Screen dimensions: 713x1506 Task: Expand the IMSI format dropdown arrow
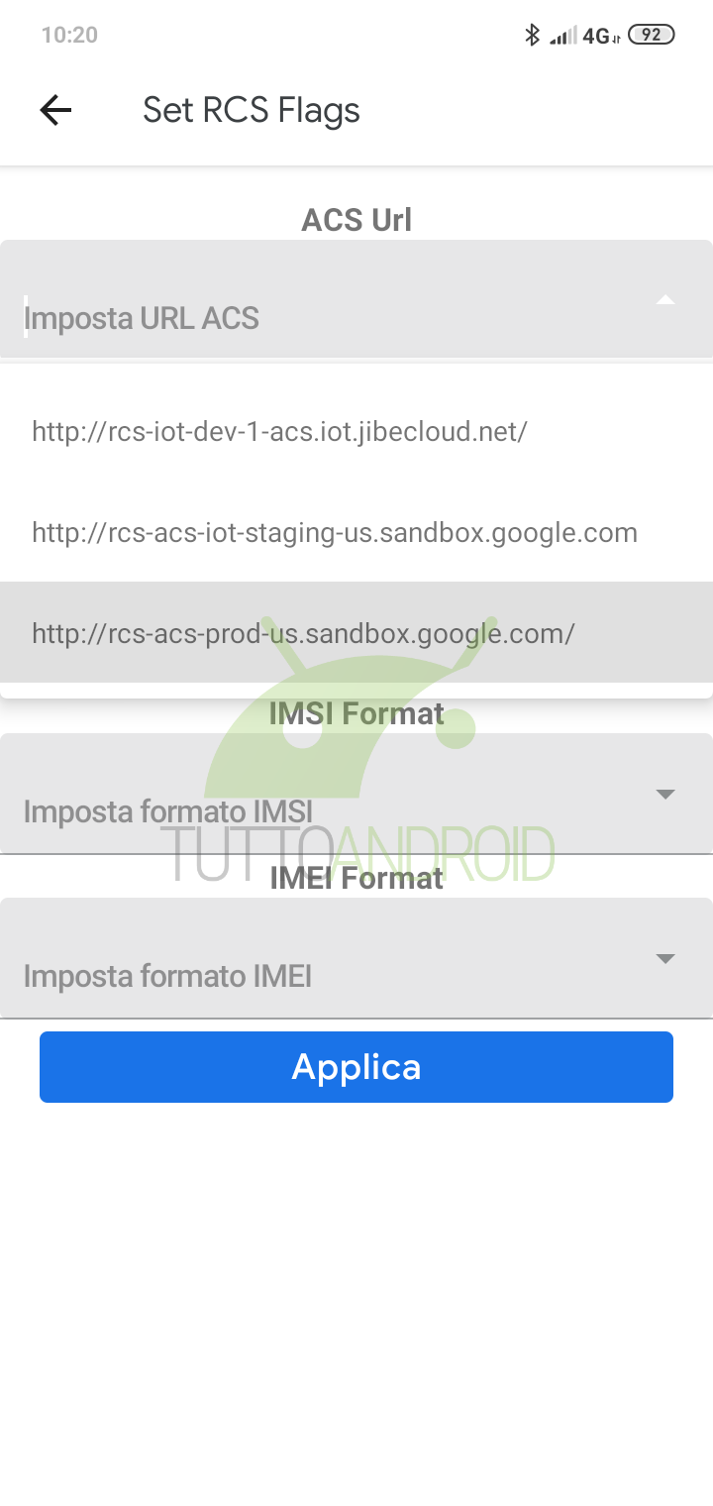665,794
